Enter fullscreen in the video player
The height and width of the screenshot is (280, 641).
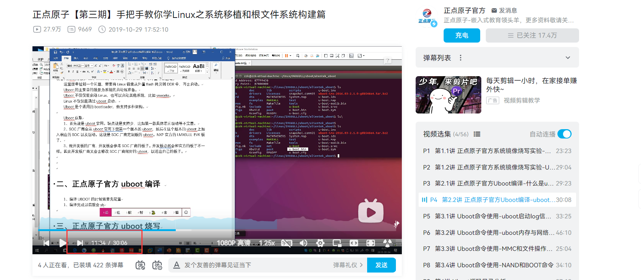(370, 243)
